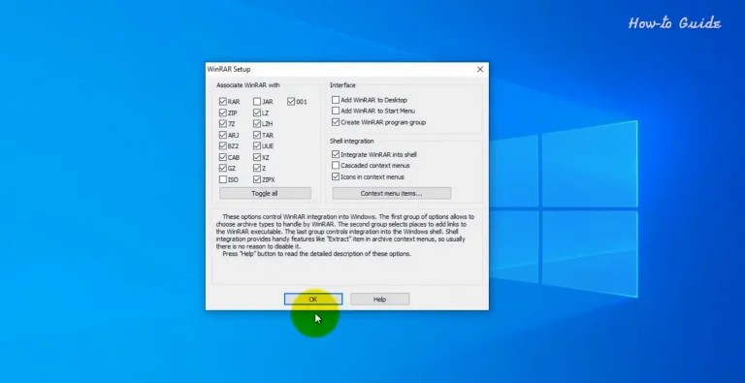Toggle the LZ file type checkbox
This screenshot has height=383, width=745.
[257, 113]
